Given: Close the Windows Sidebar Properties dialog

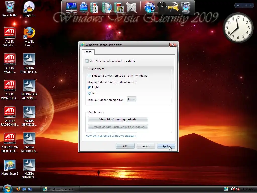Looking at the screenshot, I should (173, 45).
